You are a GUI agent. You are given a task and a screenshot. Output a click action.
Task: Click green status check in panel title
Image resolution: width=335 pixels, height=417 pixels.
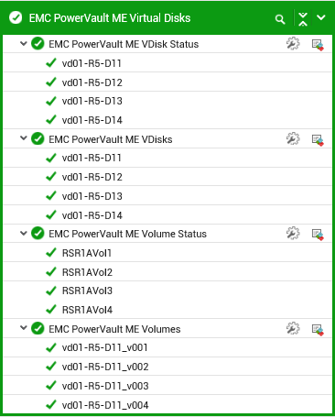(16, 17)
